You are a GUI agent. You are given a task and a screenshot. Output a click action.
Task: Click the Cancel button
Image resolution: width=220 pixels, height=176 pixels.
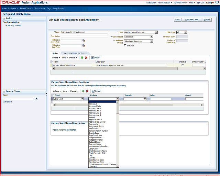207,20
